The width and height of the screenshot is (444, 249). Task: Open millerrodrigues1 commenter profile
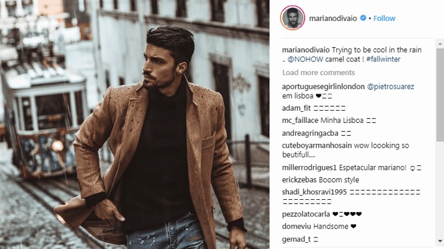tap(309, 167)
